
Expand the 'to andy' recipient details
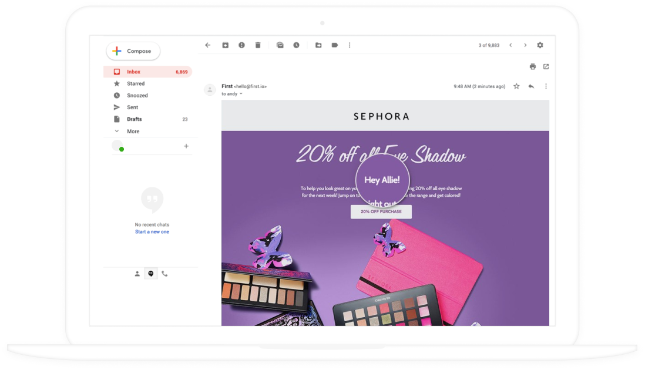point(241,94)
